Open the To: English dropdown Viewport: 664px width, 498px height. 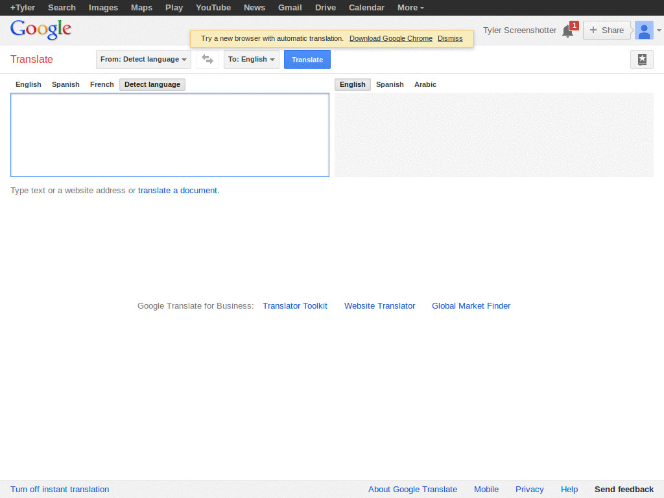pos(252,59)
